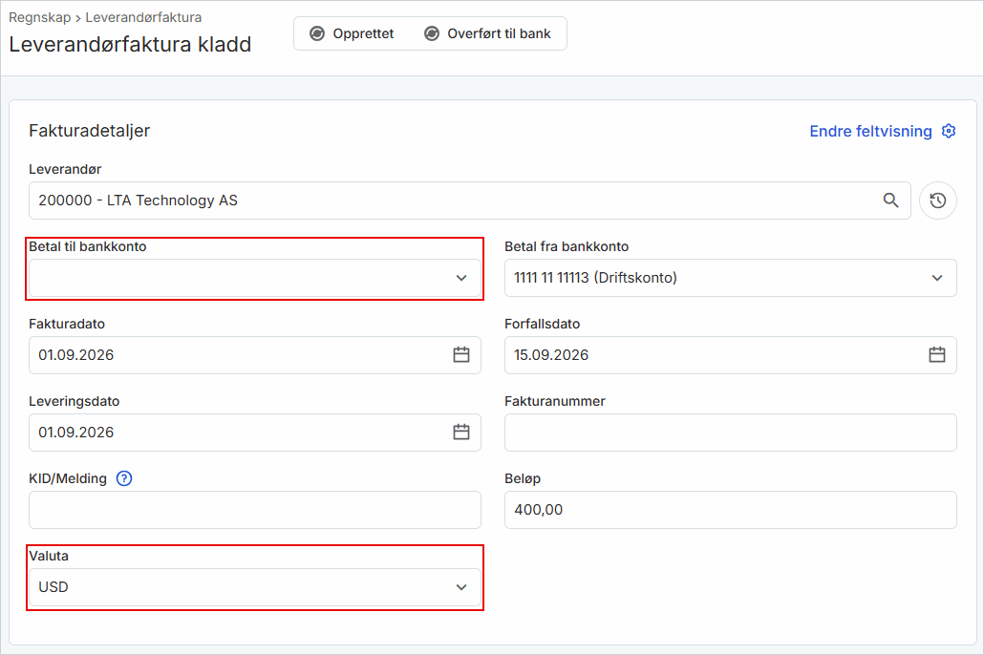Click the Beløp amount field
Image resolution: width=984 pixels, height=655 pixels.
(x=731, y=510)
